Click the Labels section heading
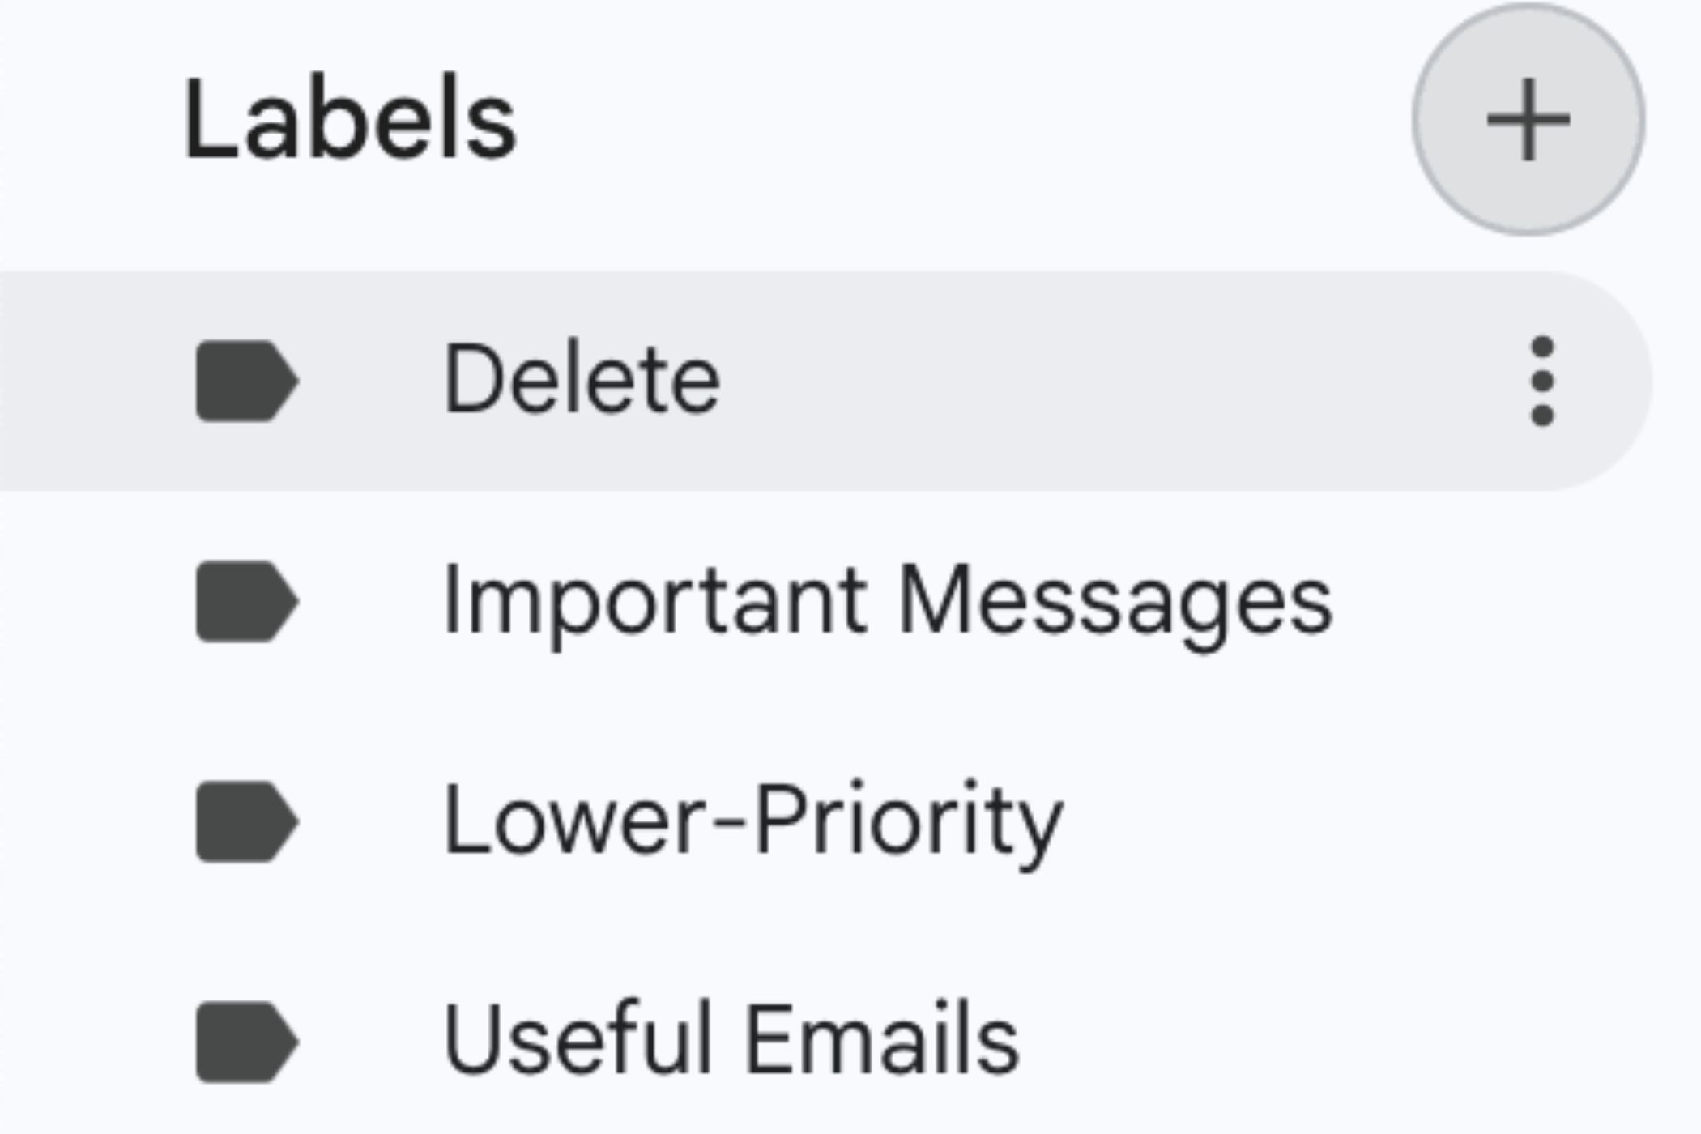 pos(348,117)
